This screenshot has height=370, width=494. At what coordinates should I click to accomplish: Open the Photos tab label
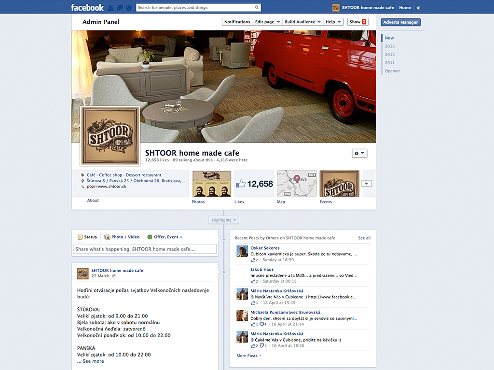(198, 202)
